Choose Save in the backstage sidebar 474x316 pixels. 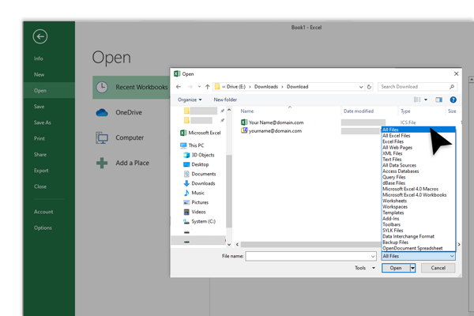click(39, 107)
